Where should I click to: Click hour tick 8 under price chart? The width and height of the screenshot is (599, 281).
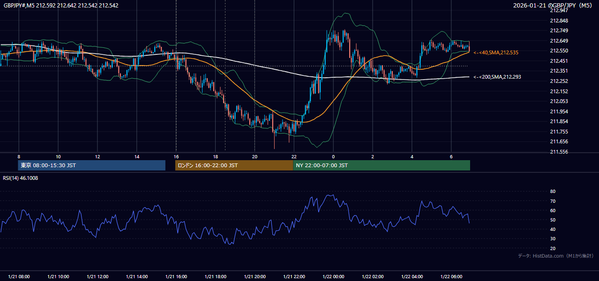(x=19, y=156)
